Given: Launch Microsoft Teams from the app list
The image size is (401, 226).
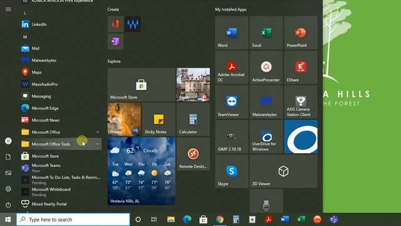Looking at the screenshot, I should [x=61, y=168].
